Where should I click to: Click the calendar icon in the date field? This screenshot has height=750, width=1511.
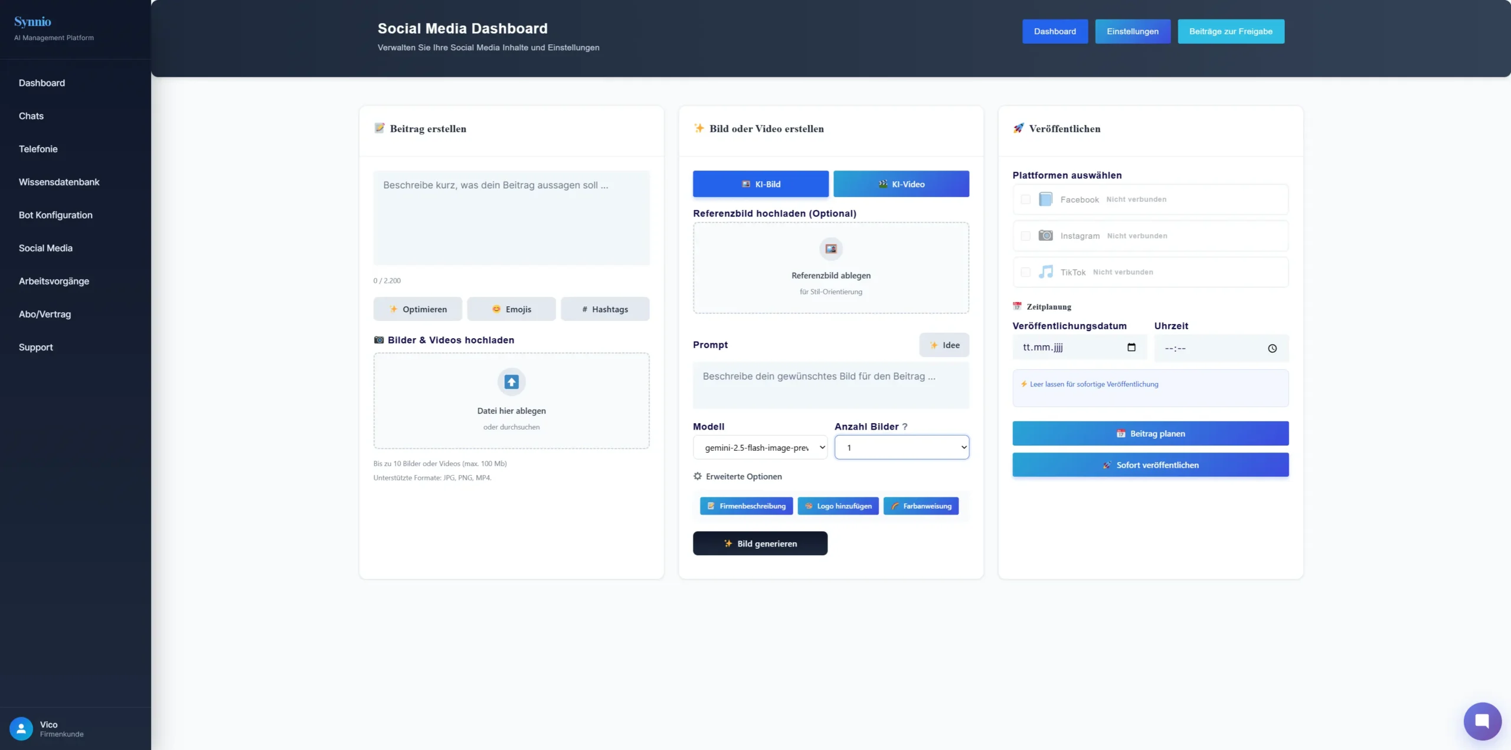[x=1131, y=348]
